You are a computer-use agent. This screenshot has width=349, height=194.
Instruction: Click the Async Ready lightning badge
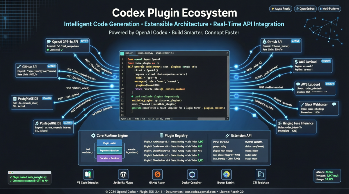[280, 9]
